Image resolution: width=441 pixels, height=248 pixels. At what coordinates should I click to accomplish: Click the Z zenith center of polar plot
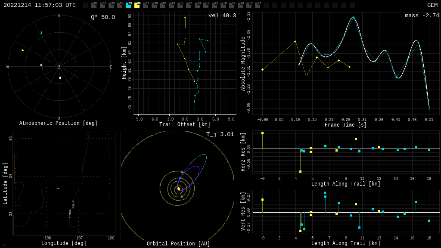(x=59, y=67)
